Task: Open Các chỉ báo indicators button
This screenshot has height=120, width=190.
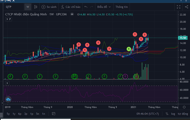Action: point(70,7)
